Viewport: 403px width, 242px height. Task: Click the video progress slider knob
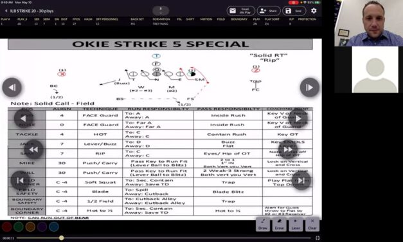pyautogui.click(x=61, y=238)
